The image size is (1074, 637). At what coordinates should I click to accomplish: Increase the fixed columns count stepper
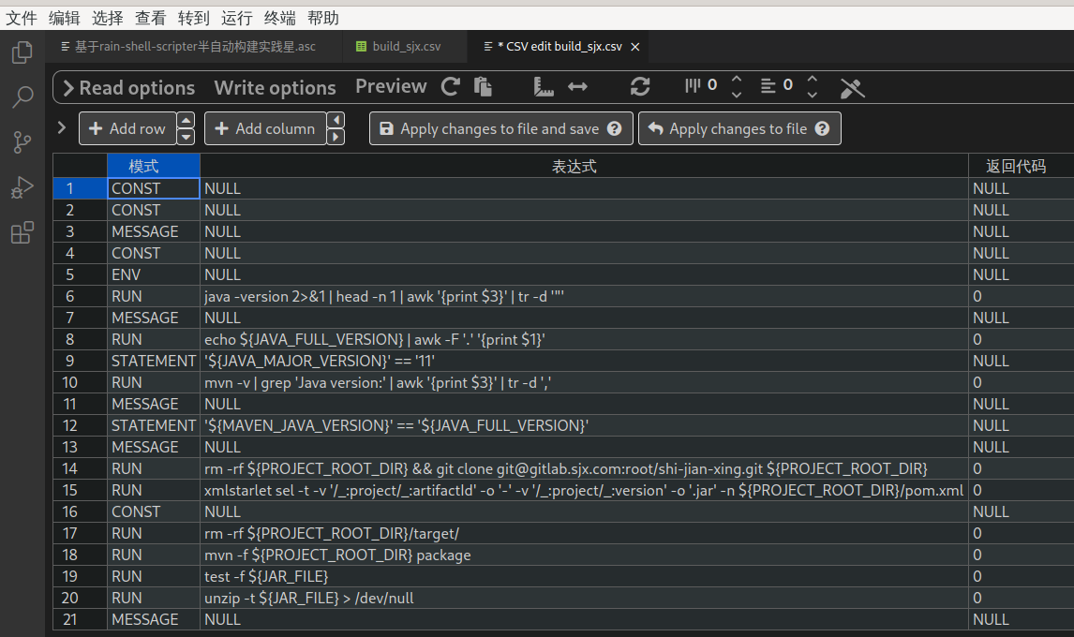(x=737, y=79)
